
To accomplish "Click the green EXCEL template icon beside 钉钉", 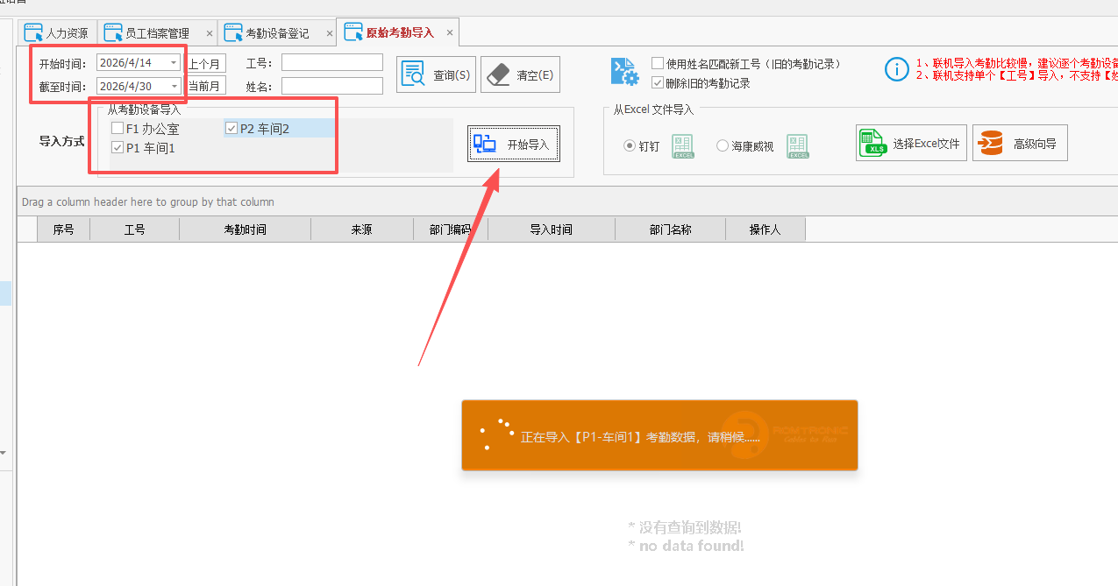I will coord(682,146).
